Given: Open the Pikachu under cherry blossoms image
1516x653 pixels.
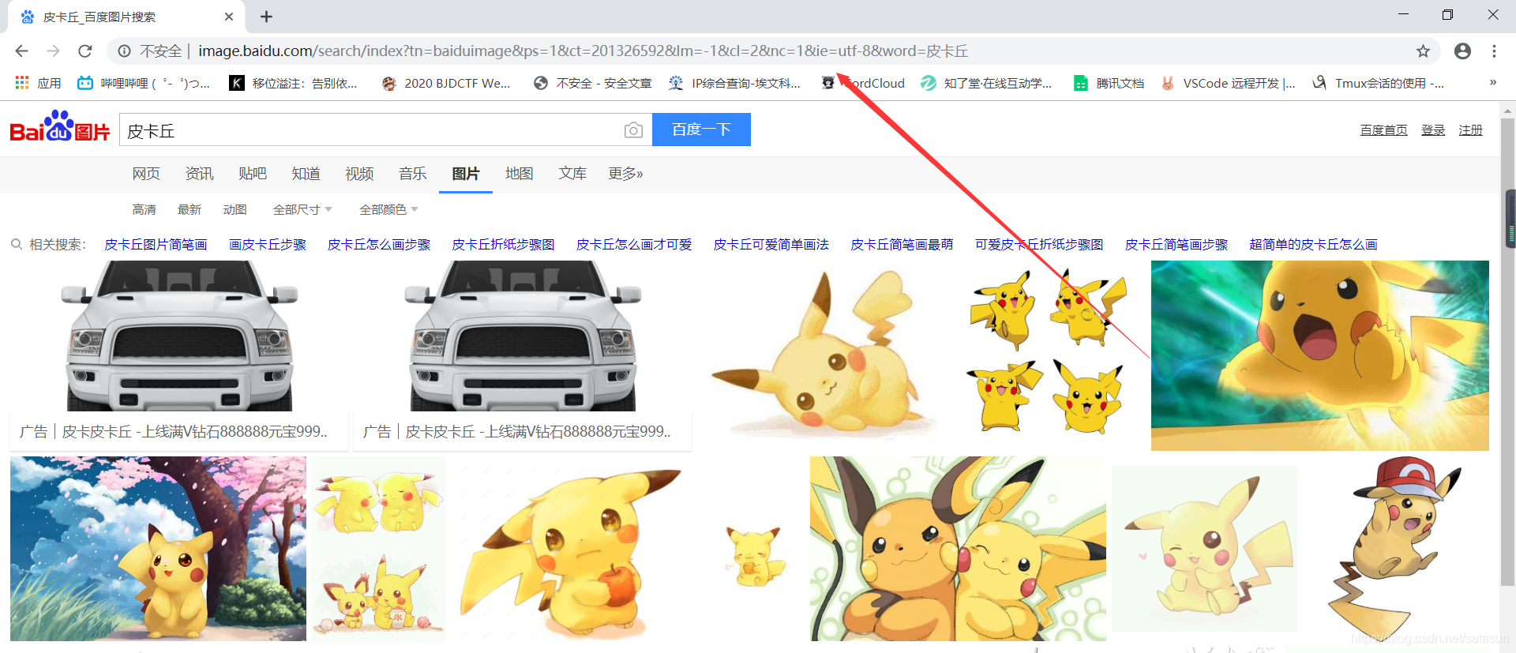Looking at the screenshot, I should [x=158, y=549].
